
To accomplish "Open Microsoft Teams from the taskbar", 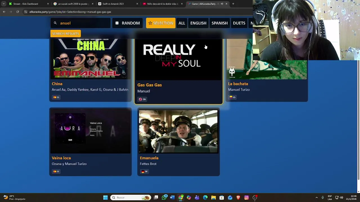I will tap(197, 198).
